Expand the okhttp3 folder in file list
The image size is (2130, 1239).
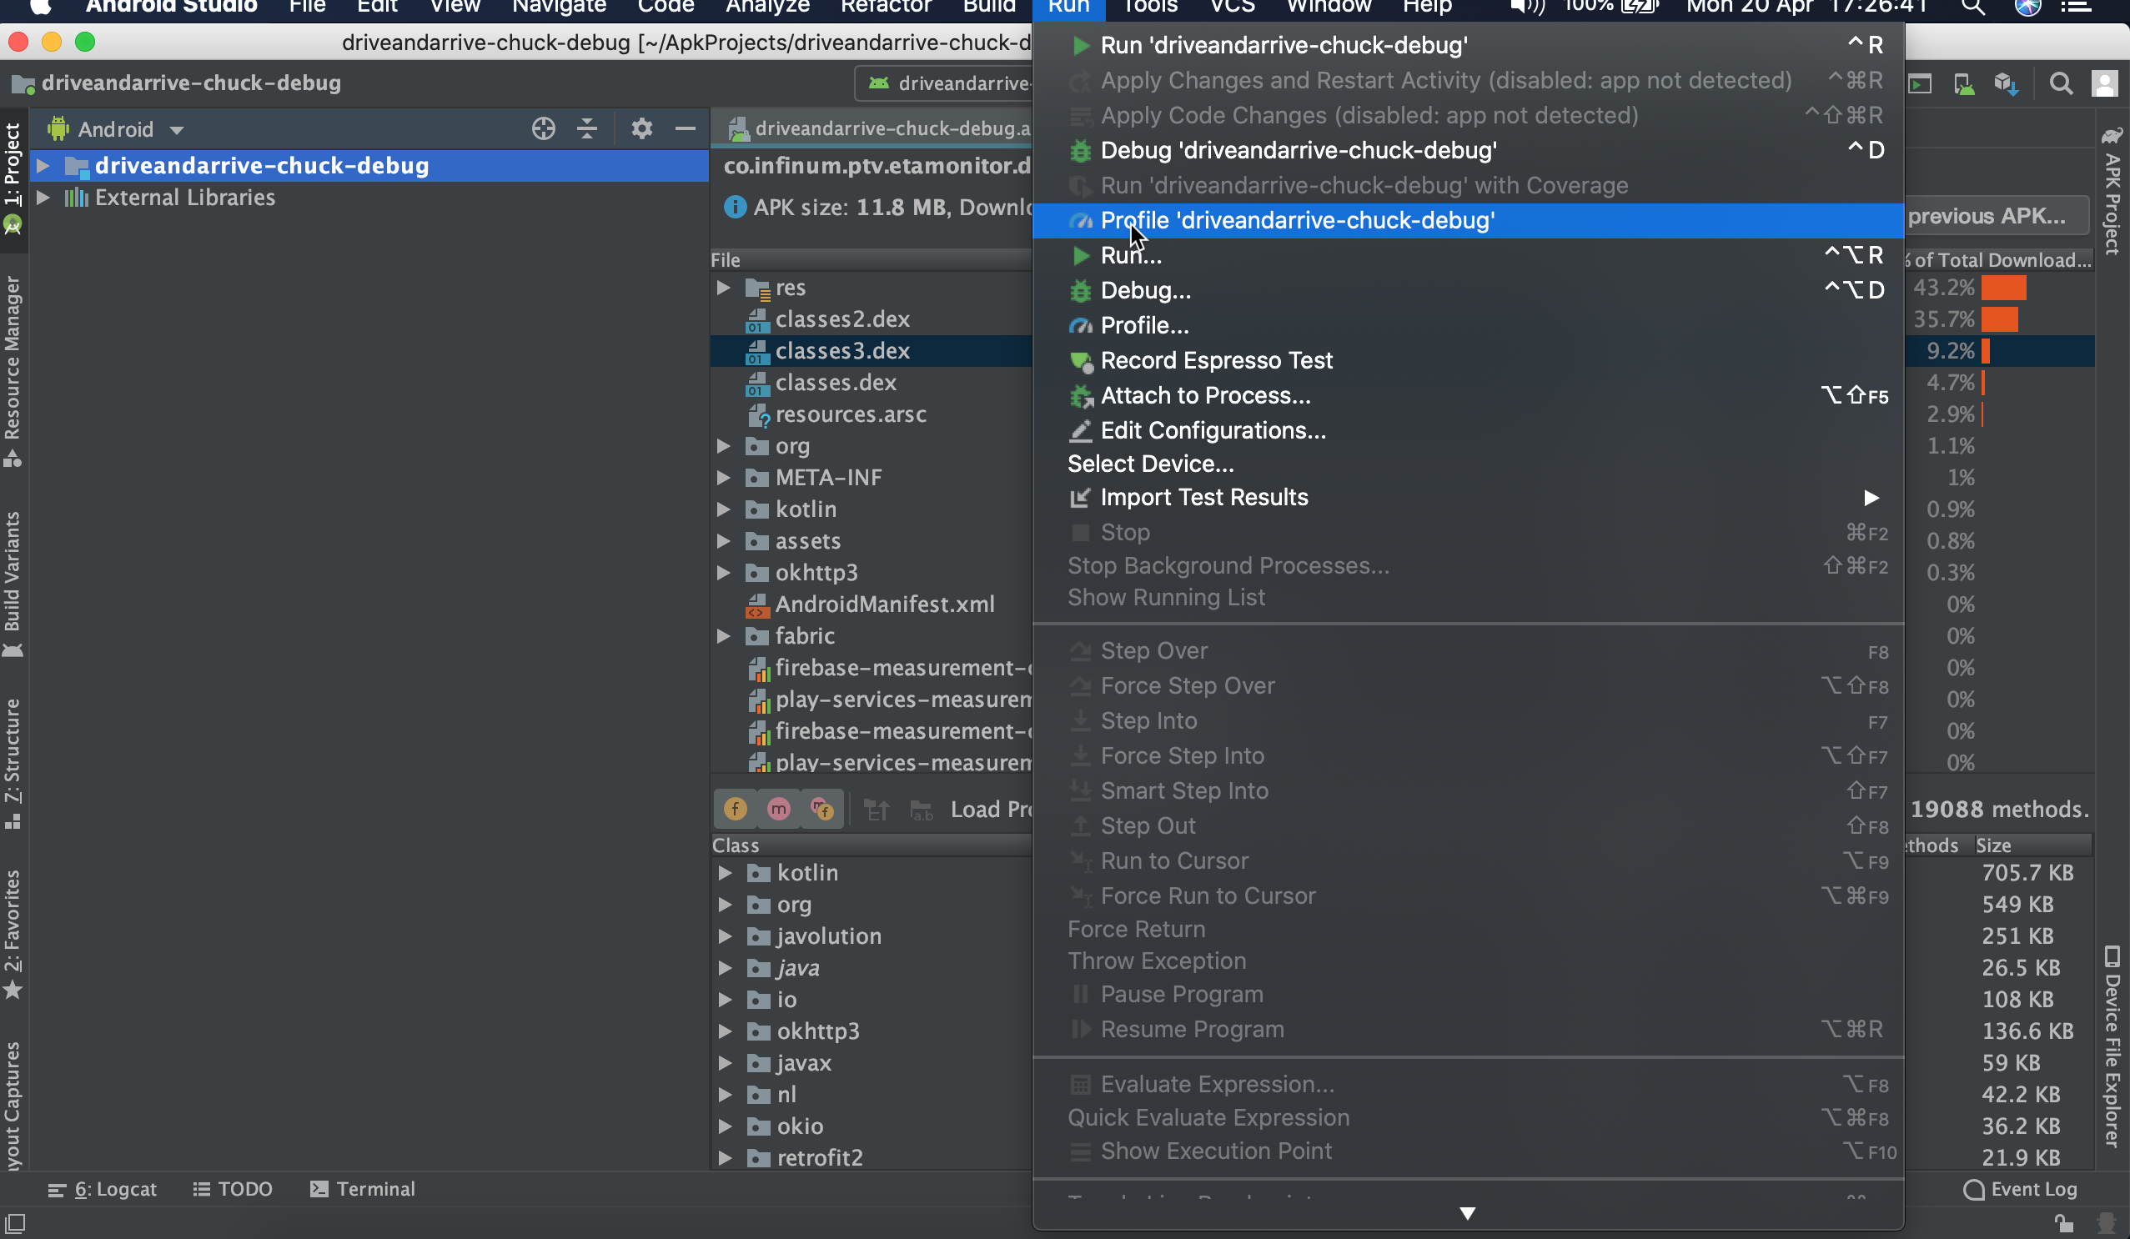coord(724,572)
